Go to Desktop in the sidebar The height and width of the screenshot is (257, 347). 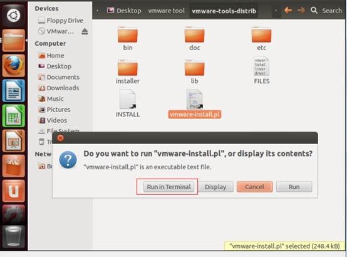click(55, 66)
